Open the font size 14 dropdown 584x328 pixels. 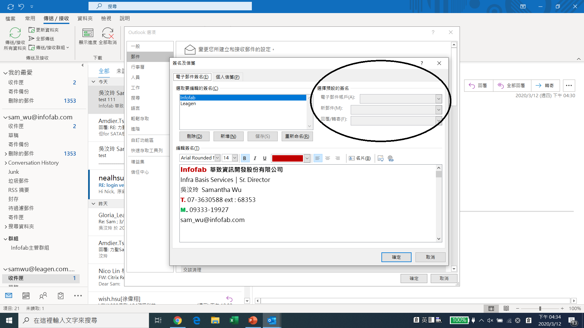point(235,158)
